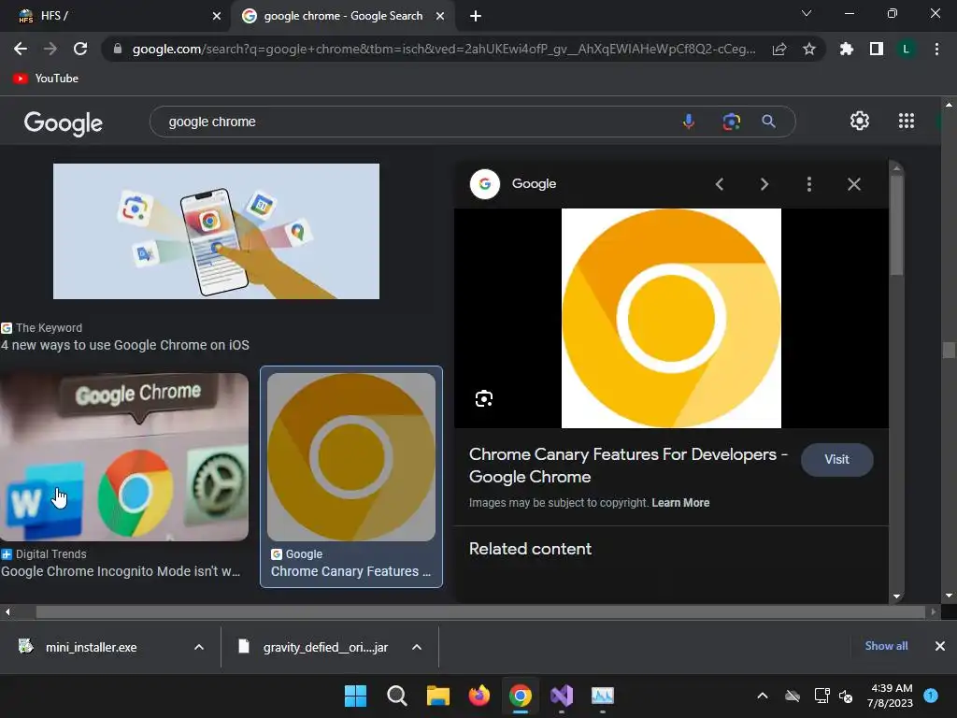Open Learn More copyright link
The width and height of the screenshot is (957, 718).
(680, 503)
